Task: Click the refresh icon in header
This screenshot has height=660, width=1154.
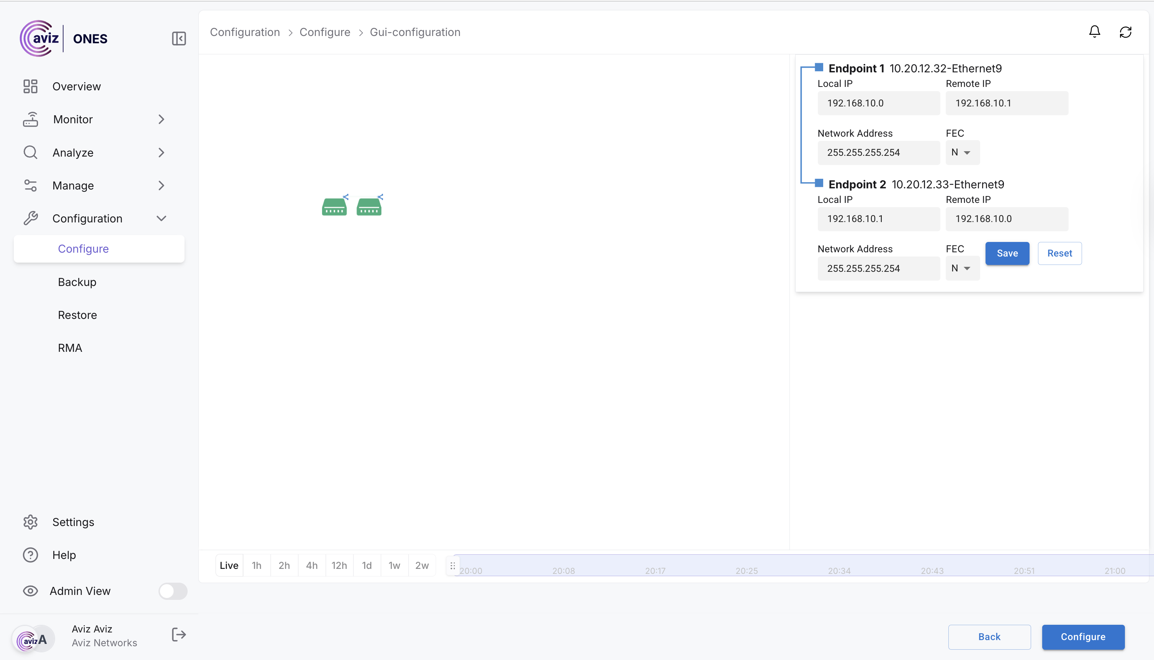Action: [x=1125, y=32]
